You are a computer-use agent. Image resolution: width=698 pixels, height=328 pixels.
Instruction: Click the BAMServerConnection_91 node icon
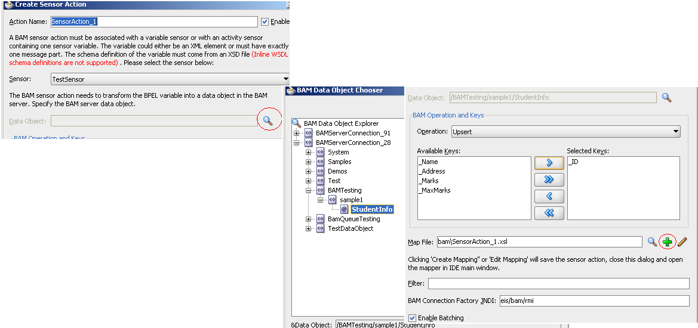pyautogui.click(x=309, y=133)
